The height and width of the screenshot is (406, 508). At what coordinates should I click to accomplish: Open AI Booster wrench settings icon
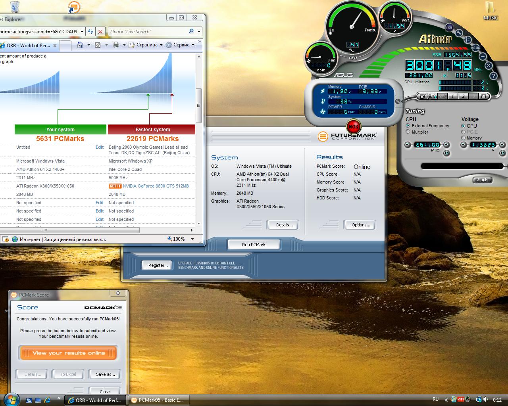(x=459, y=33)
